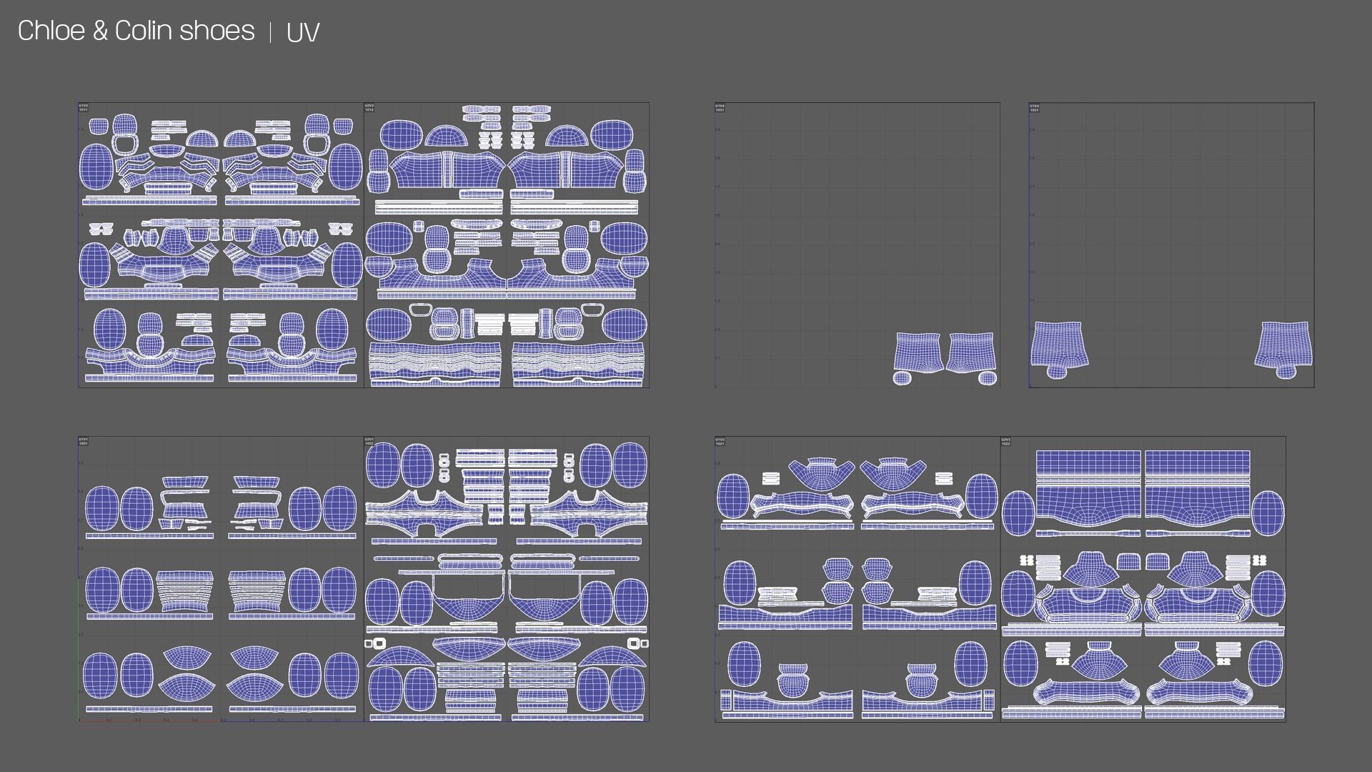Open the 1022 UV tile thumbnail

(x=1143, y=579)
